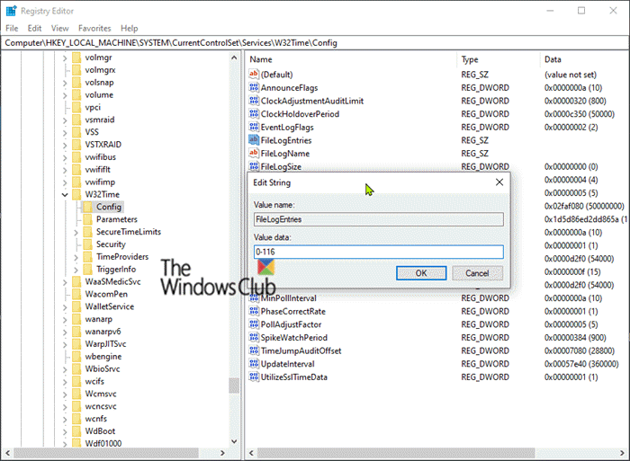Click the EventLogFlags DWORD icon

tap(254, 127)
